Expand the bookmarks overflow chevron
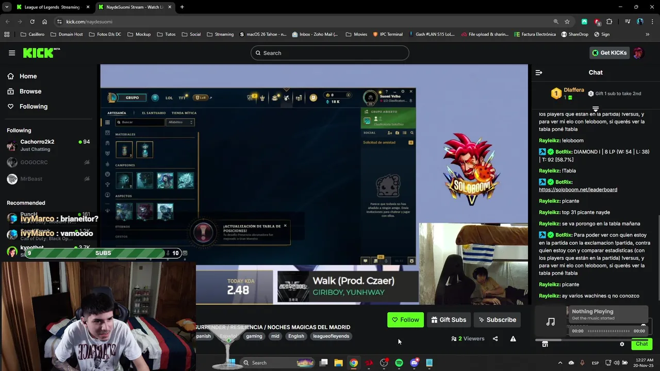This screenshot has width=660, height=371. click(x=648, y=35)
